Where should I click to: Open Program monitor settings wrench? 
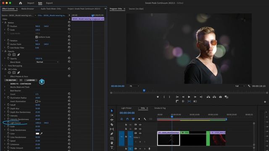pyautogui.click(x=249, y=86)
